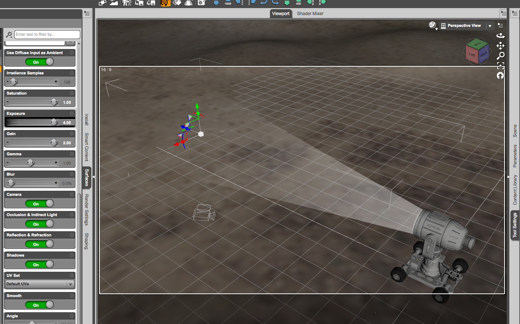This screenshot has width=520, height=324.
Task: Open the viewport options menu icon
Action: pos(500,25)
